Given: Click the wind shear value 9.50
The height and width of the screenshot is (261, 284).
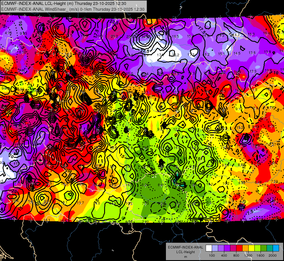Looking at the screenshot, I should click(x=225, y=165).
